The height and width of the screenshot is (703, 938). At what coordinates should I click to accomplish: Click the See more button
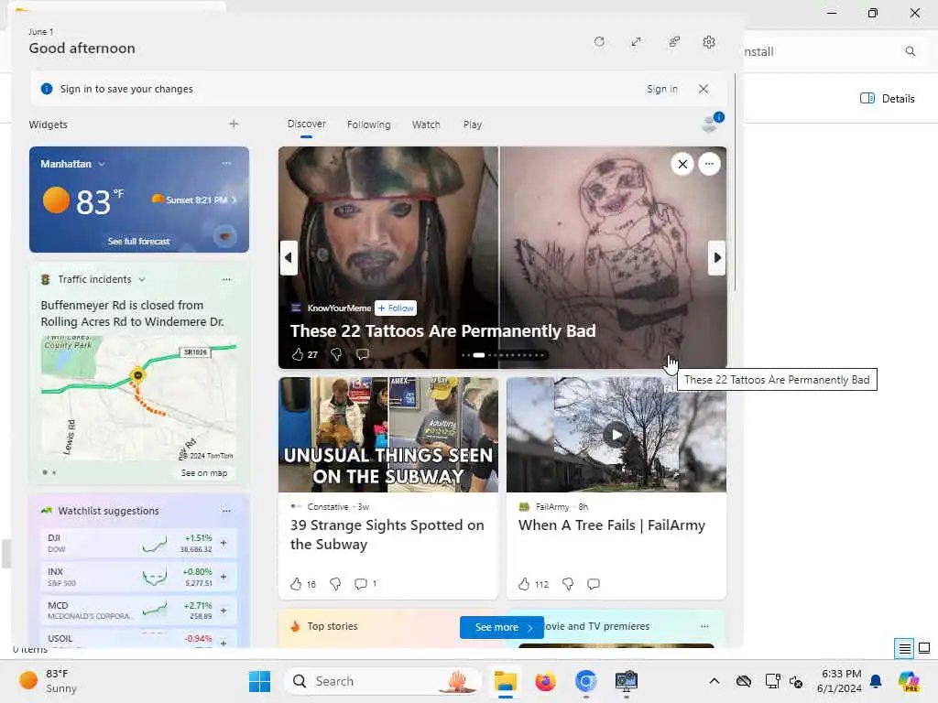coord(501,627)
